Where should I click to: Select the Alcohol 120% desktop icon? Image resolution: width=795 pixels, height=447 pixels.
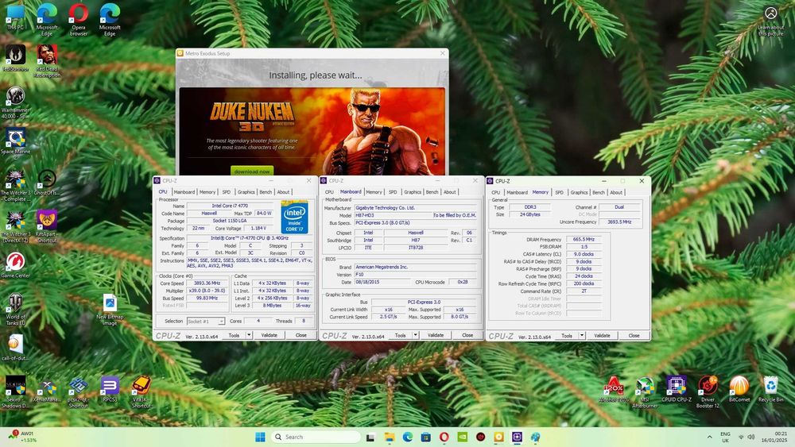click(x=614, y=389)
